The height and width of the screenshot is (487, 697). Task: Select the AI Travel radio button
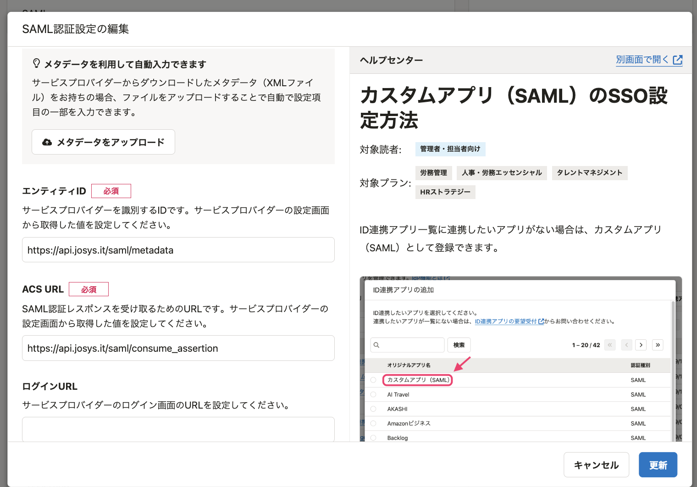(373, 394)
